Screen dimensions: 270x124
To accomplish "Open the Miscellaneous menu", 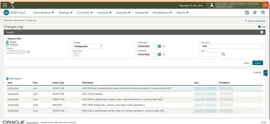I will click(162, 13).
